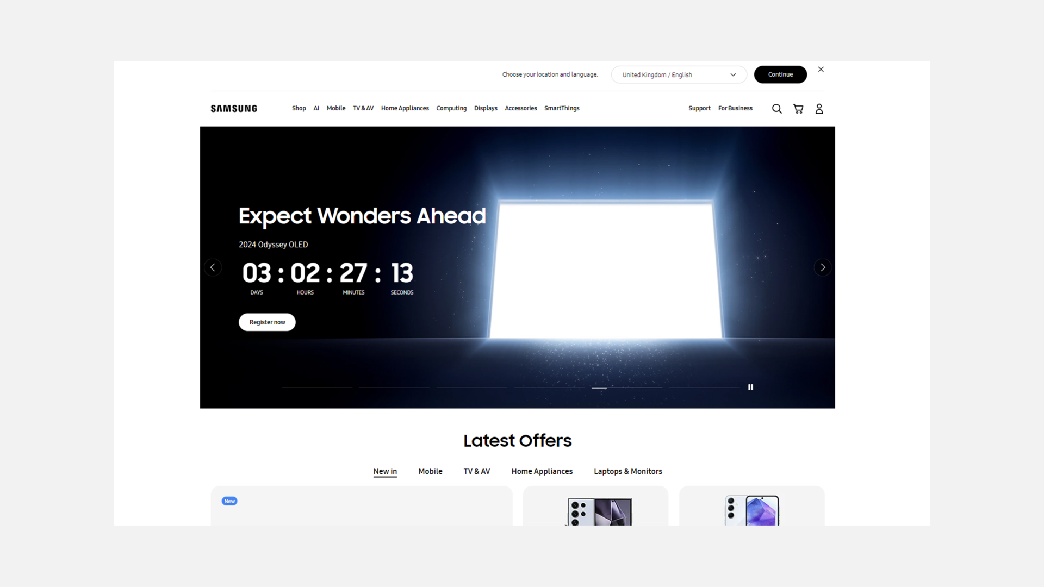Open the search magnifier icon

click(x=776, y=109)
